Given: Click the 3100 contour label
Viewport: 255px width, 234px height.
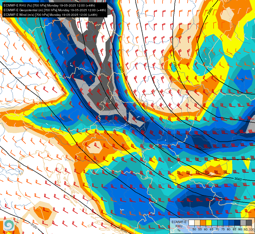Looking at the screenshot, I should tap(124, 230).
